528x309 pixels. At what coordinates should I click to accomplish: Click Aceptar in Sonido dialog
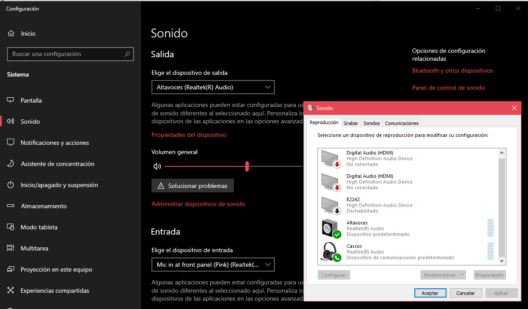430,293
